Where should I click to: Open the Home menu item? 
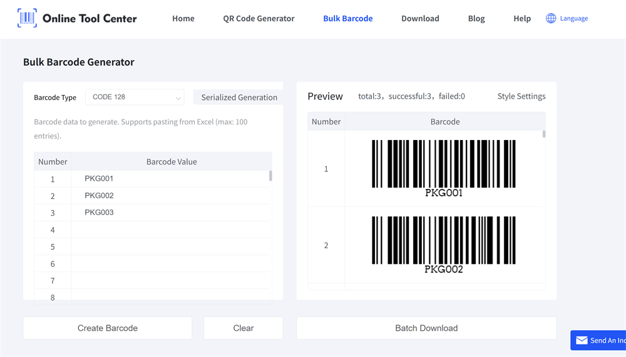tap(183, 18)
